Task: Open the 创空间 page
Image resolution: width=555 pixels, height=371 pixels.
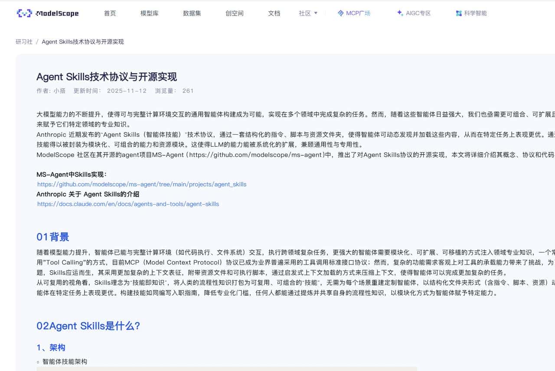Action: point(234,13)
